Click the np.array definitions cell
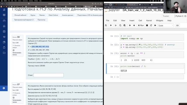Image resolution: width=187 pixels, height=105 pixels. coord(152,46)
